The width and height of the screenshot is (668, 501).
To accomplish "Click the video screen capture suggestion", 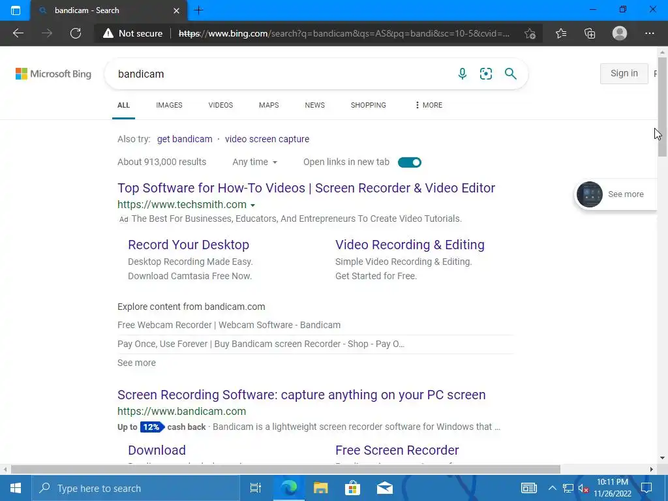I will 267,139.
